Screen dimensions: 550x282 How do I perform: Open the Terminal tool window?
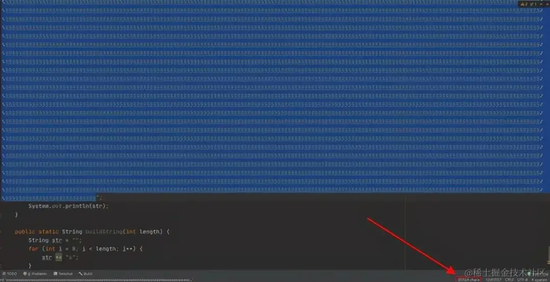click(x=63, y=273)
